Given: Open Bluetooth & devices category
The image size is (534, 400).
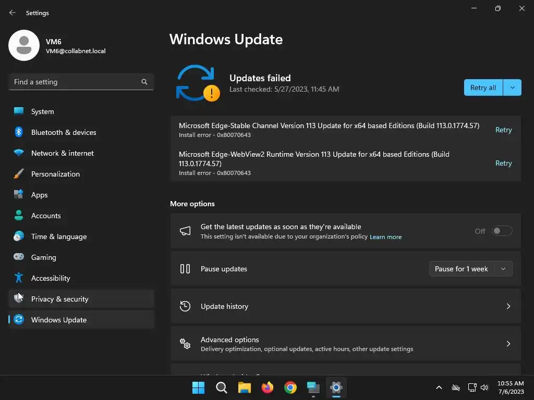Looking at the screenshot, I should [81, 132].
